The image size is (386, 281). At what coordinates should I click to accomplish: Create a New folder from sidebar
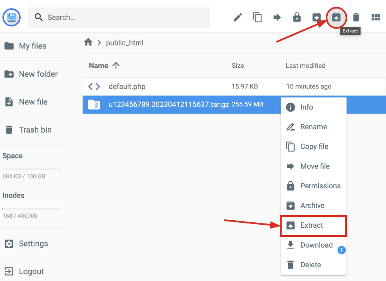pyautogui.click(x=31, y=74)
